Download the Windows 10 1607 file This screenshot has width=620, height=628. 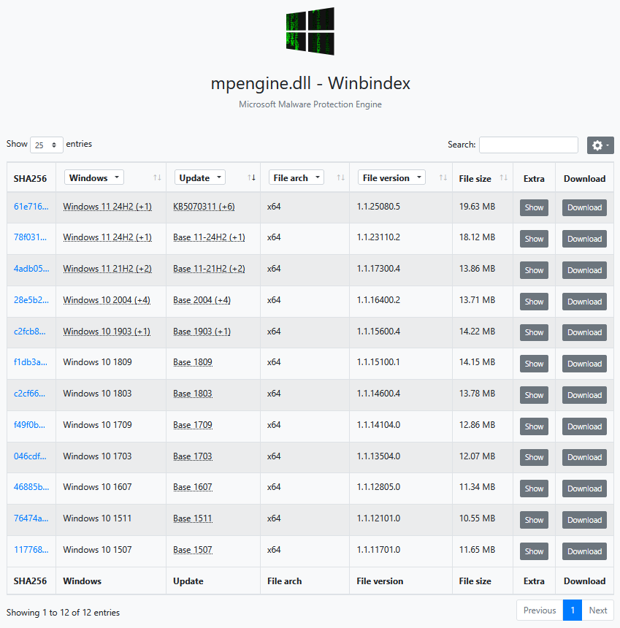point(584,489)
